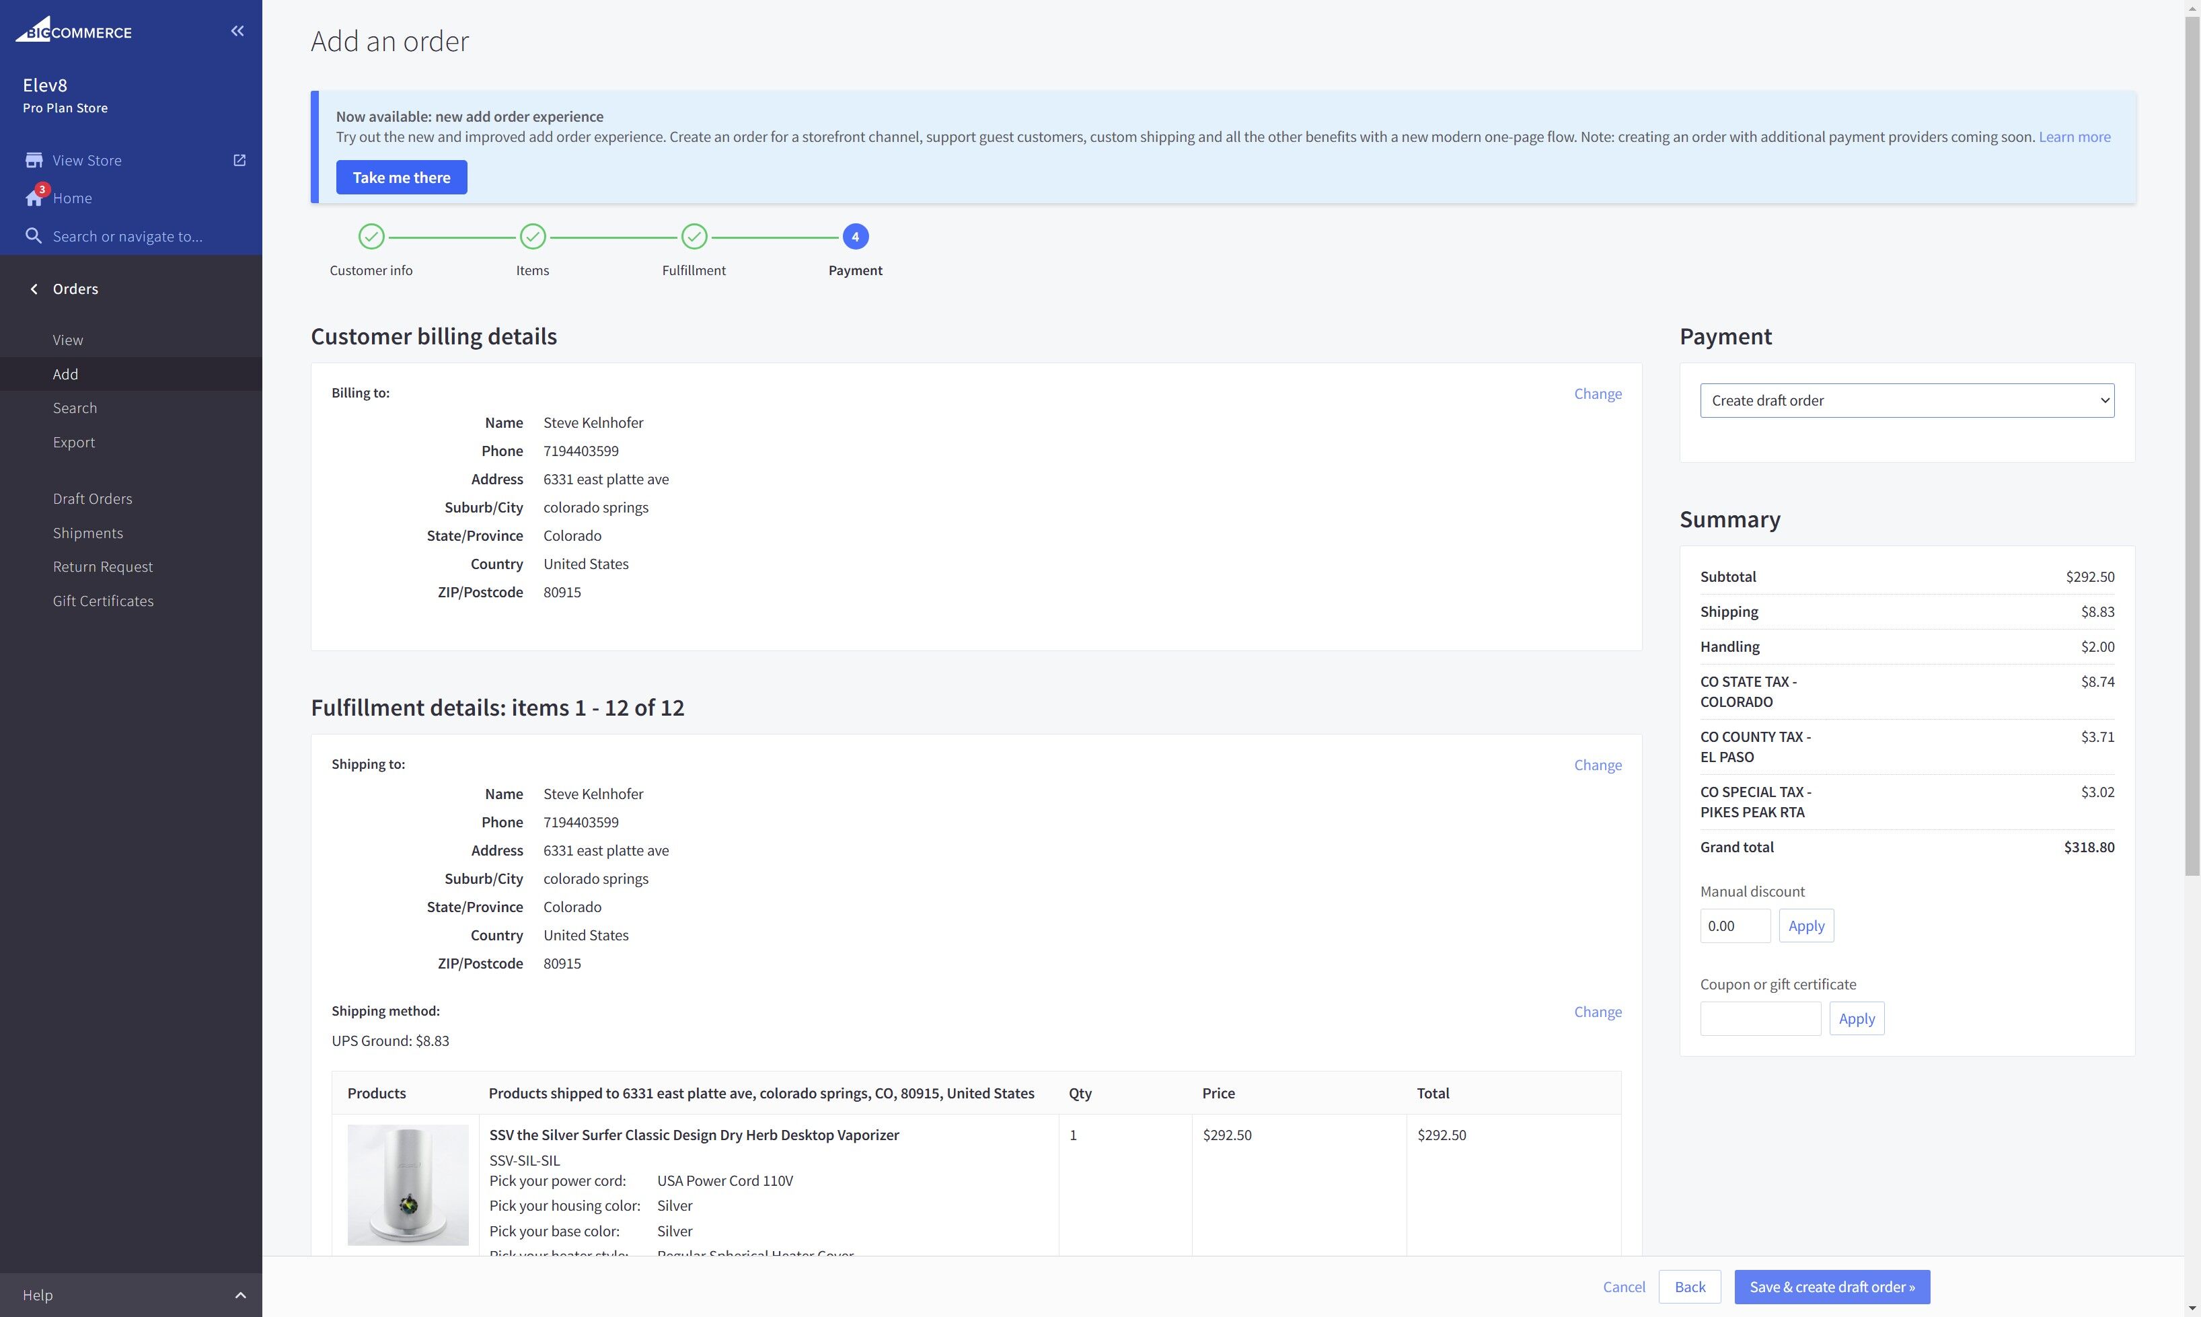Screen dimensions: 2201x1317
Task: Open store in new tab icon
Action: click(x=239, y=161)
